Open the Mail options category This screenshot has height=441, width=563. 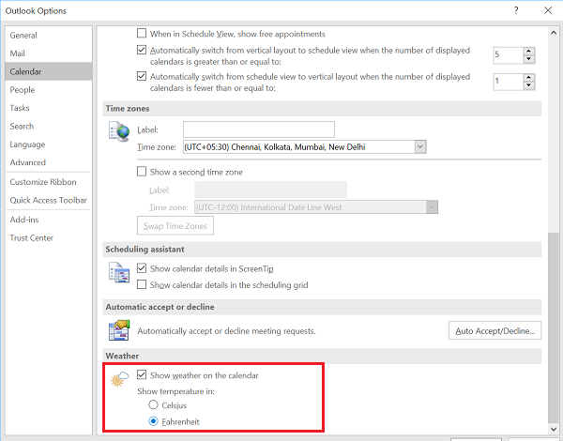click(x=19, y=53)
